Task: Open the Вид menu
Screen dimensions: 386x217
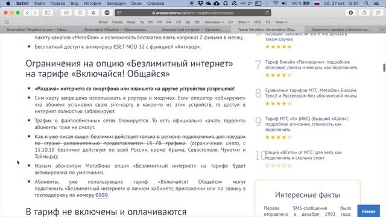Action: [74, 3]
